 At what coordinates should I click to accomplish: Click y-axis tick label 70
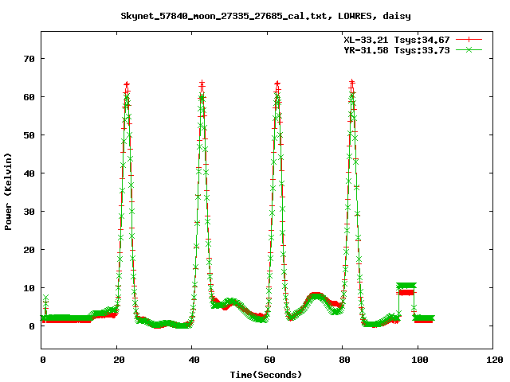click(x=29, y=59)
